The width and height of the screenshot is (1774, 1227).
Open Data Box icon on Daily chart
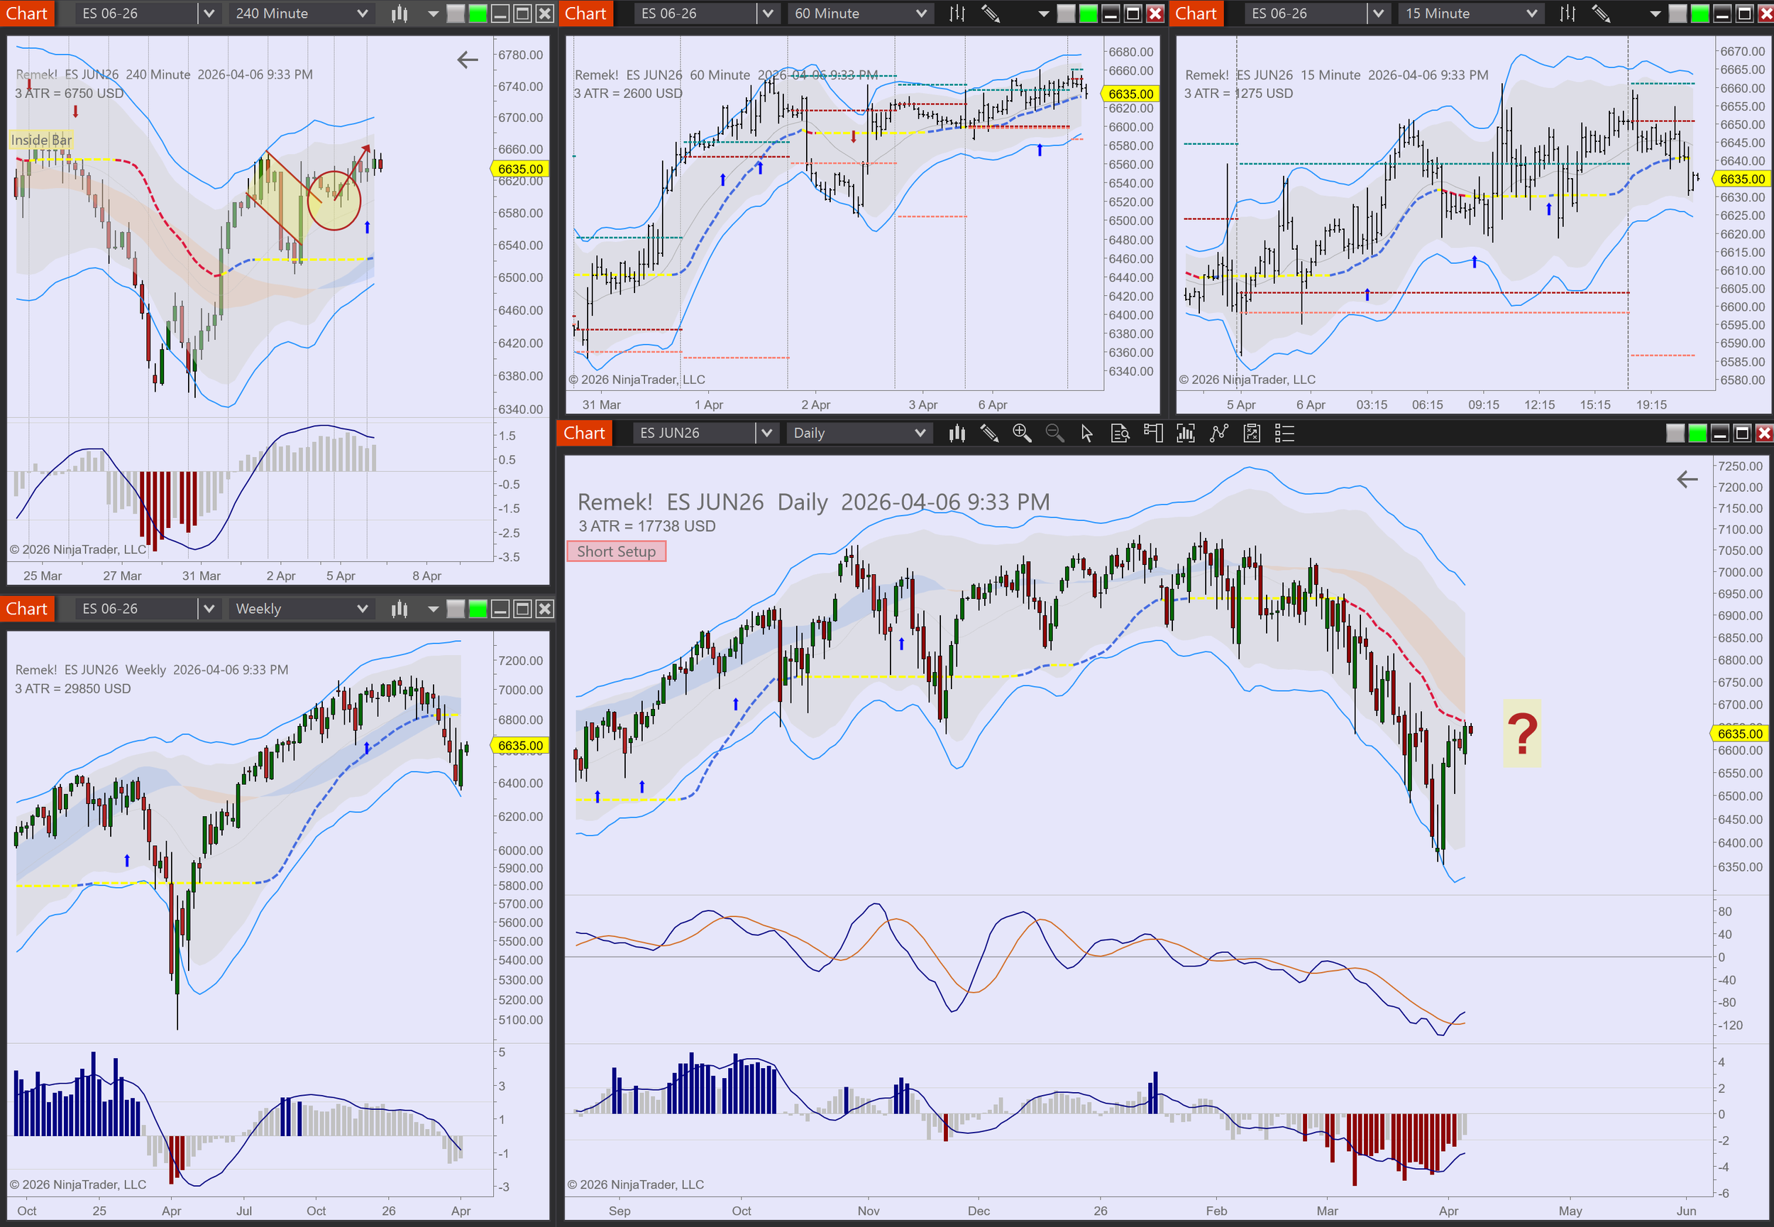[1120, 434]
